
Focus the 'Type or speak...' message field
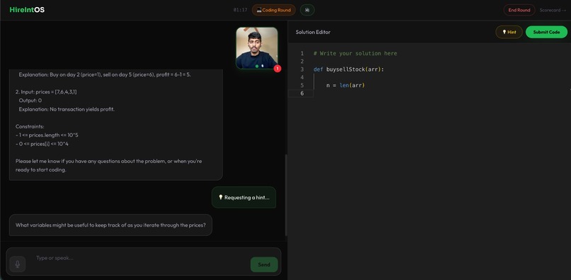pos(141,258)
